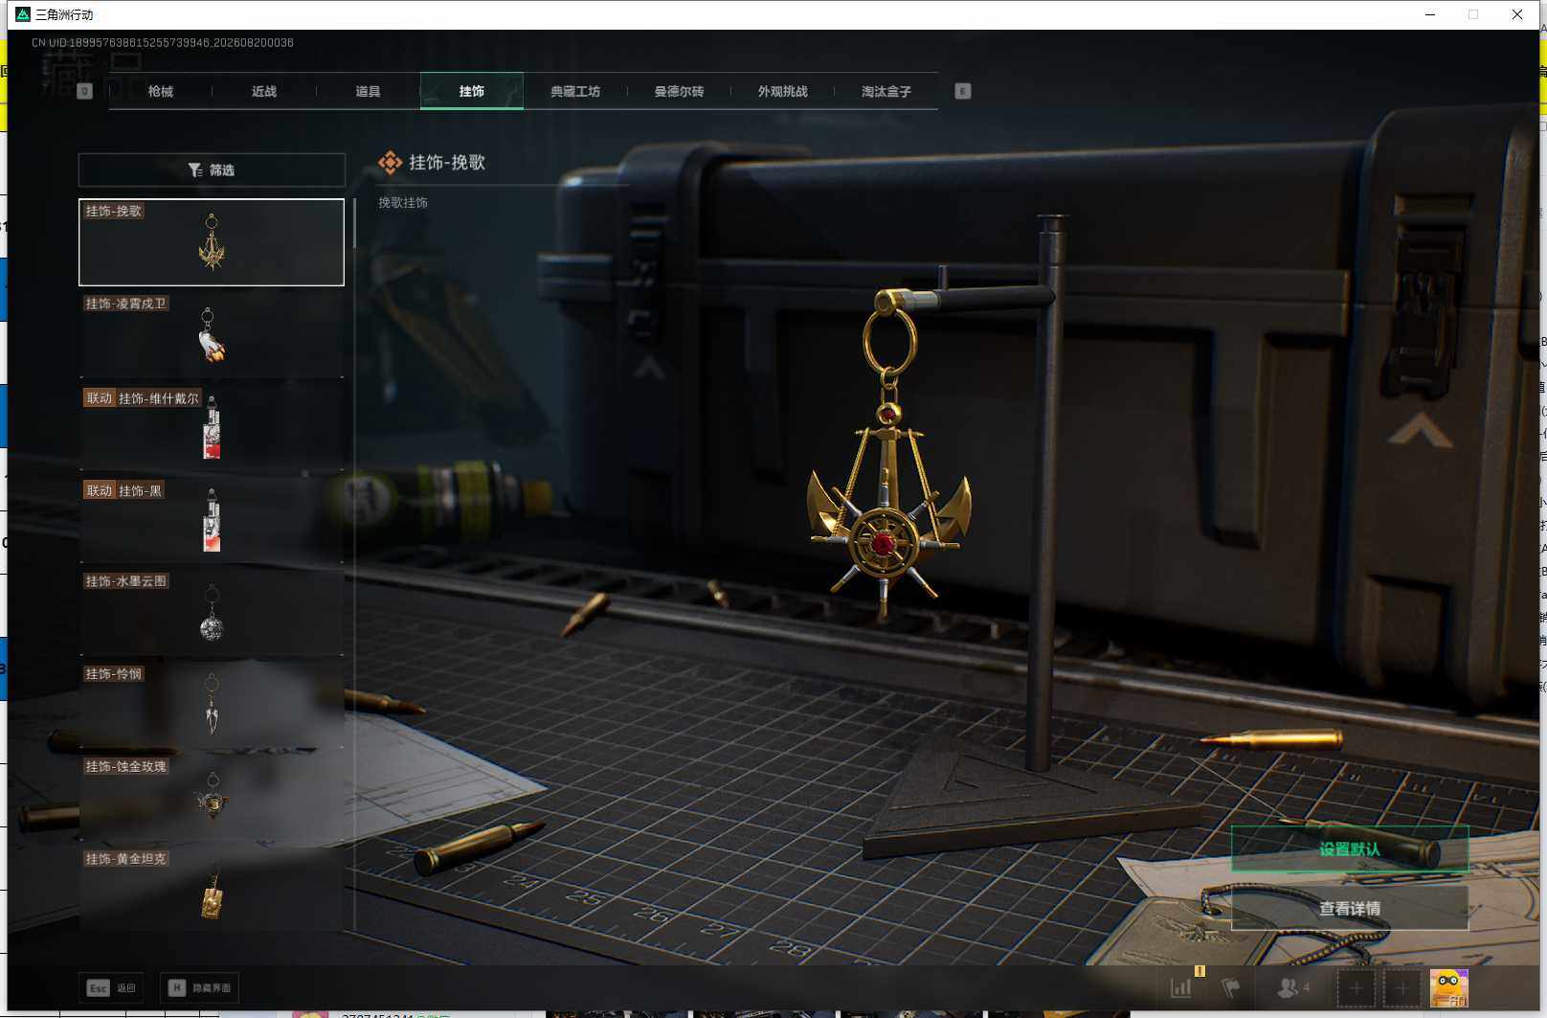Open the bar-chart stats icon
Viewport: 1547px width, 1018px height.
pos(1181,987)
